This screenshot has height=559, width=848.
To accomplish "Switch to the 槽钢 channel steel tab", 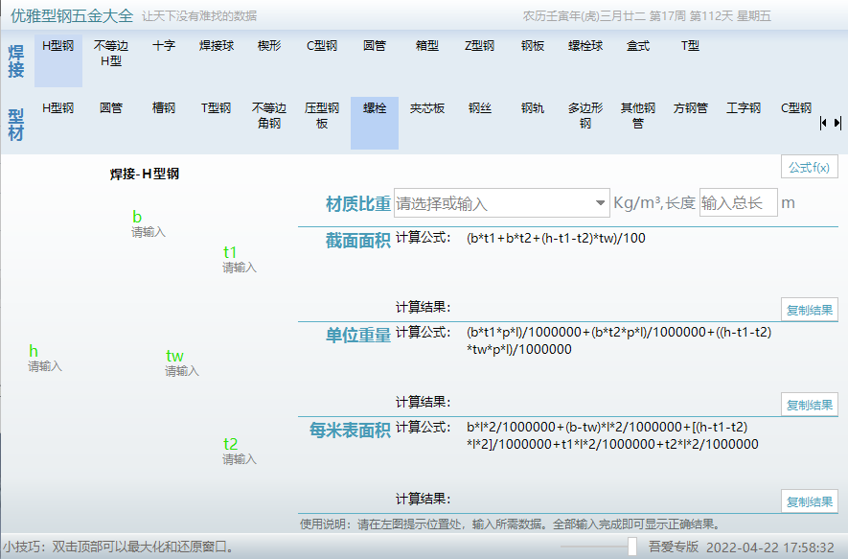I will [x=163, y=108].
